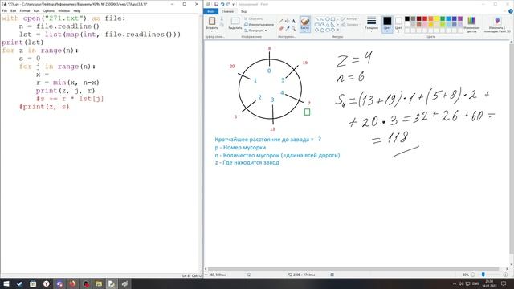
Task: Click Zoom out minus button in Paint
Action: pos(473,275)
